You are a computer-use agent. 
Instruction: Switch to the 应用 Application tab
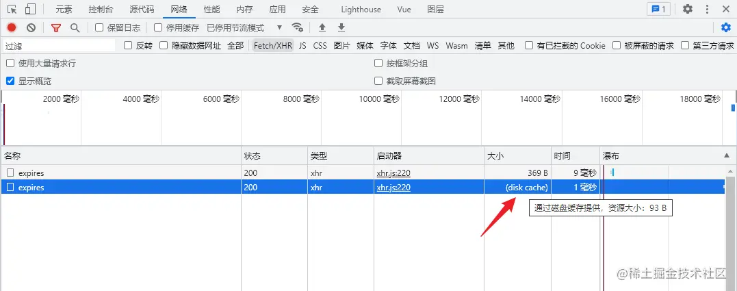277,10
